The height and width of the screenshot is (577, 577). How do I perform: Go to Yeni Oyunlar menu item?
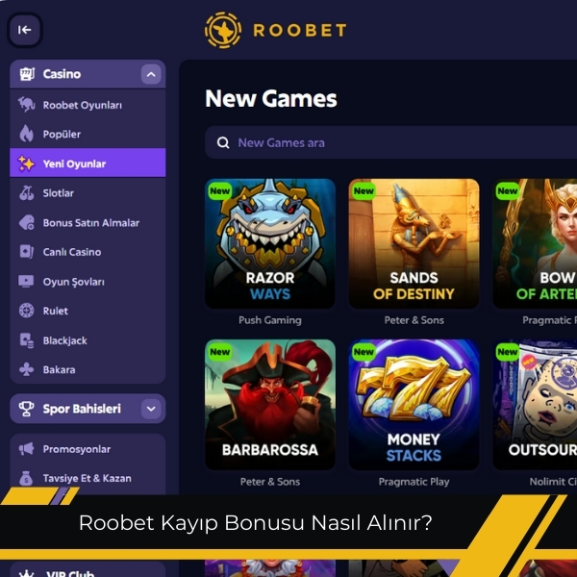click(x=88, y=163)
